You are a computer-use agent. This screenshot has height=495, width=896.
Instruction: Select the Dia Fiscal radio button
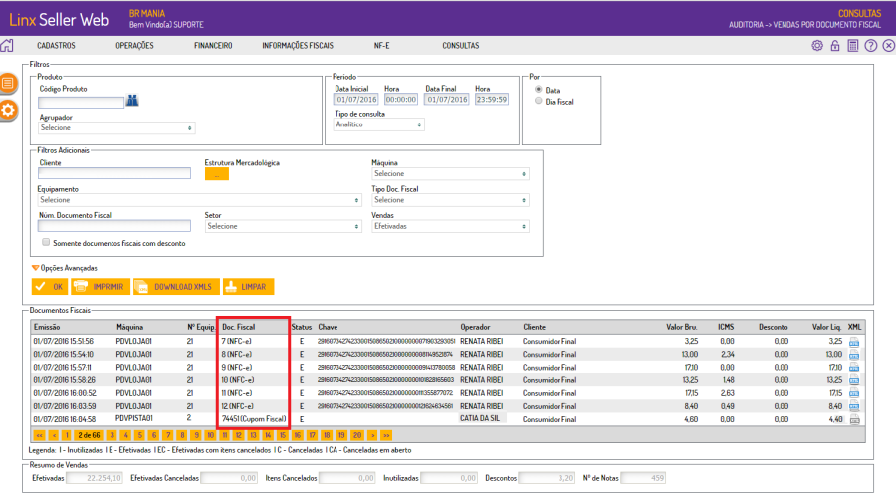tap(538, 101)
